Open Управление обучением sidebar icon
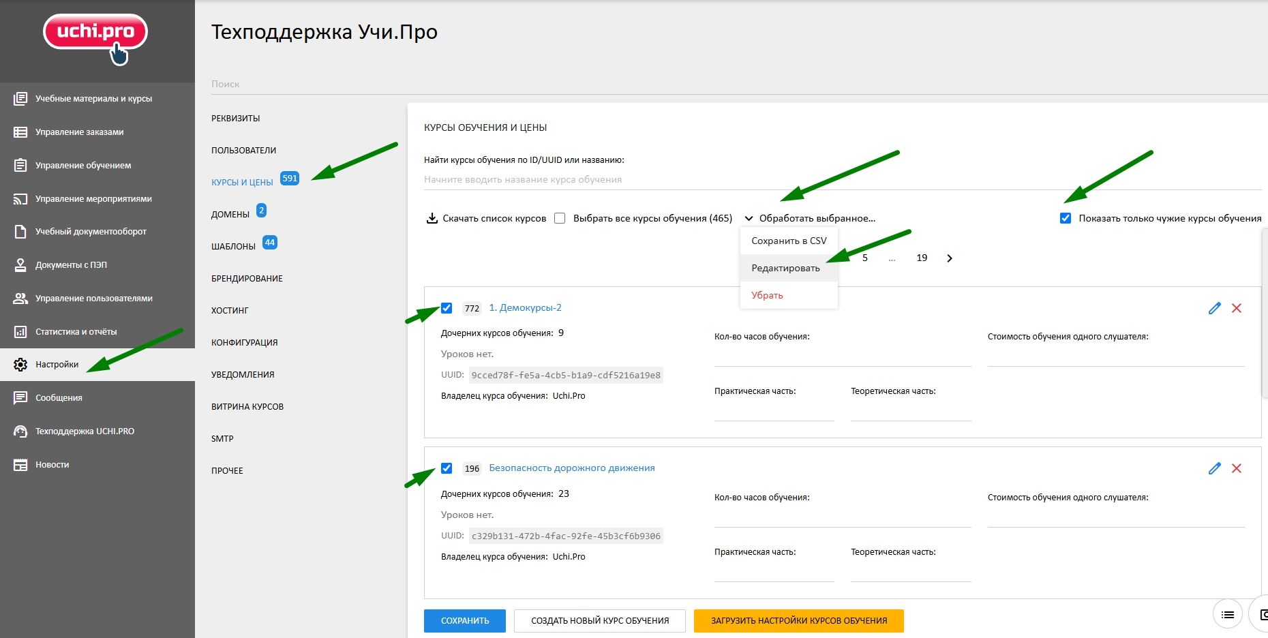1268x638 pixels. [x=20, y=166]
